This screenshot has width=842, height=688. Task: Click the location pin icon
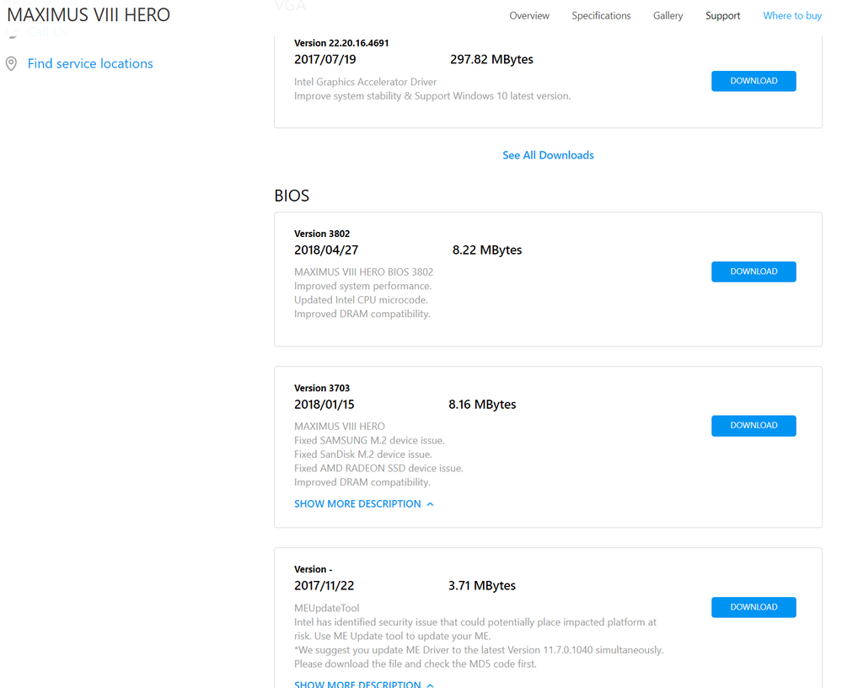pos(11,64)
